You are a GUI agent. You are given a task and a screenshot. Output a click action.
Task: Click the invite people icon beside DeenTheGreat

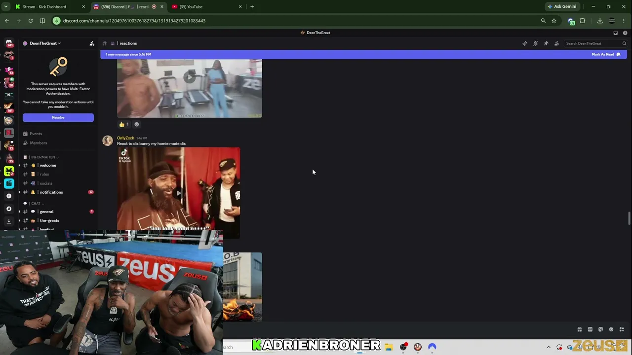(x=92, y=43)
